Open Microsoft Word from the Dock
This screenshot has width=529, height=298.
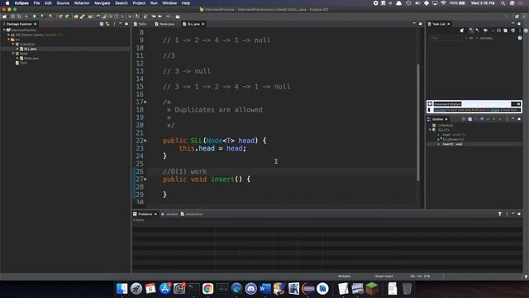pyautogui.click(x=265, y=289)
